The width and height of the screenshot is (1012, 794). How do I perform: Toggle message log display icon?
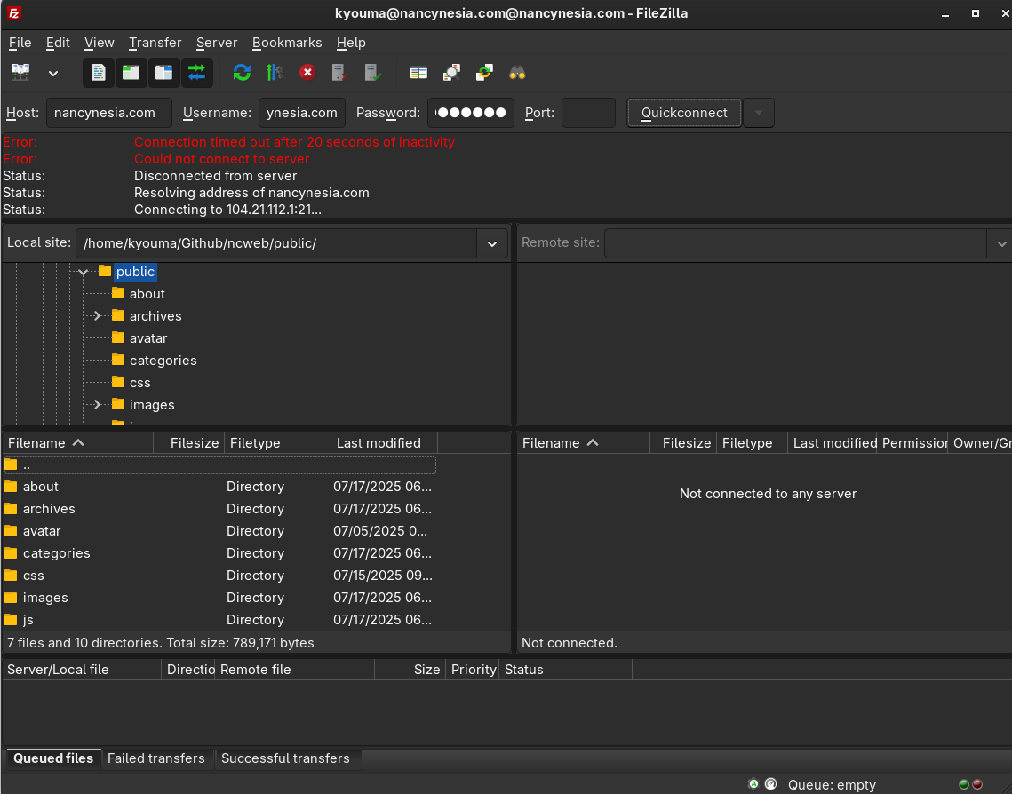(98, 72)
